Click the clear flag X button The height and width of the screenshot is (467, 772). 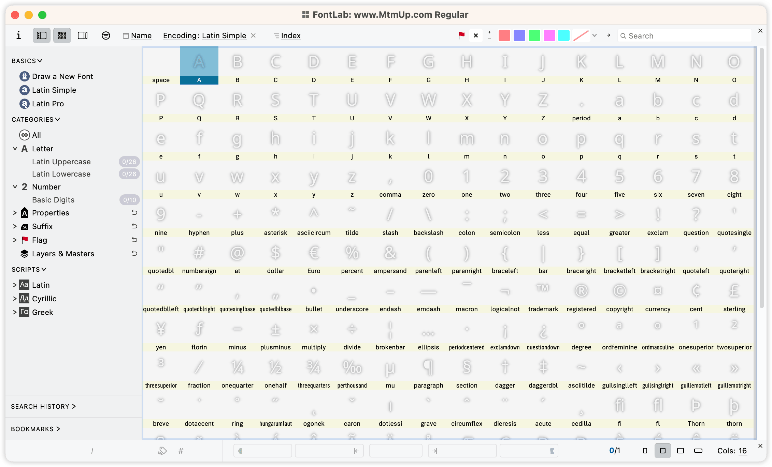[476, 35]
